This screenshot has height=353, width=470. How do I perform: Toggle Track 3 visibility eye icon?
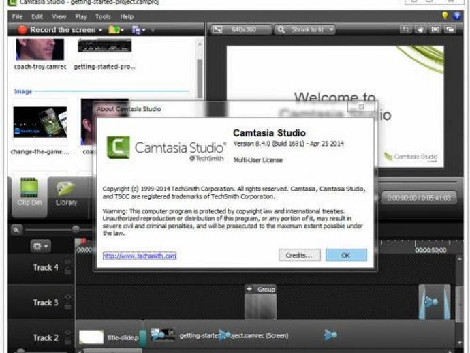[67, 297]
